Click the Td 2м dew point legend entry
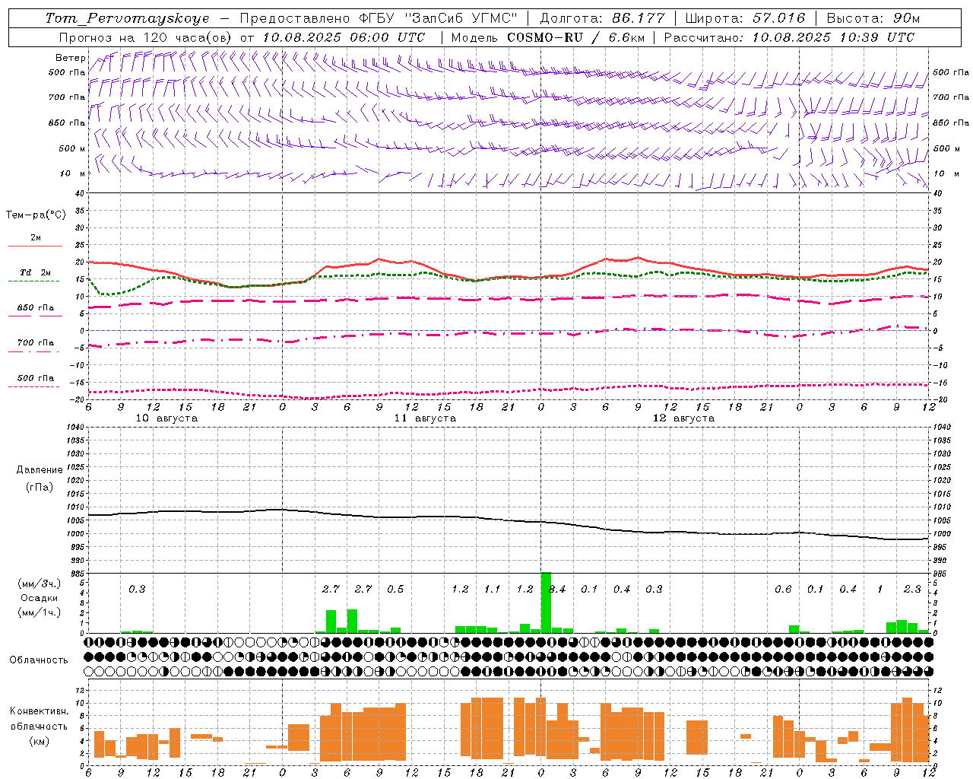 pyautogui.click(x=36, y=272)
